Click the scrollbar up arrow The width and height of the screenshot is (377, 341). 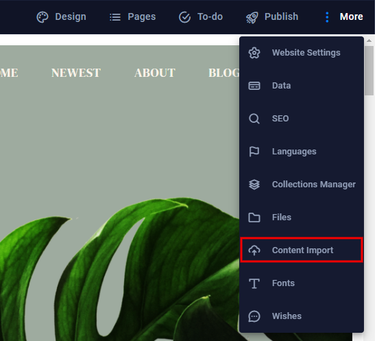point(369,40)
